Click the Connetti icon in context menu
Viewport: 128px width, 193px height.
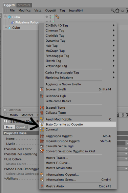tap(42, 129)
